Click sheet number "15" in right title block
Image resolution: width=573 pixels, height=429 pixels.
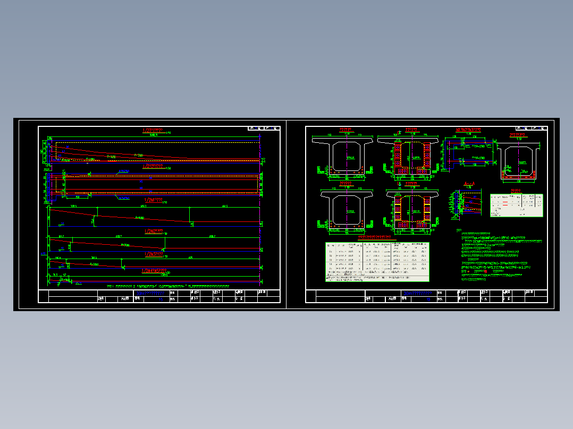tap(428, 299)
